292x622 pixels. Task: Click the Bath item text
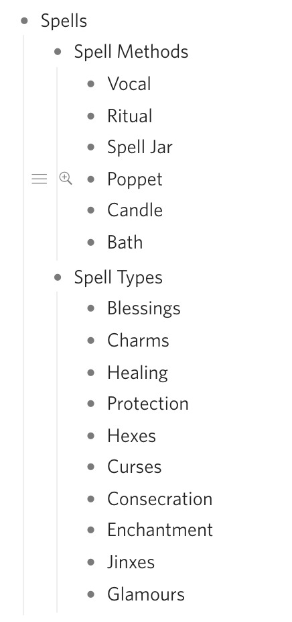(x=125, y=242)
